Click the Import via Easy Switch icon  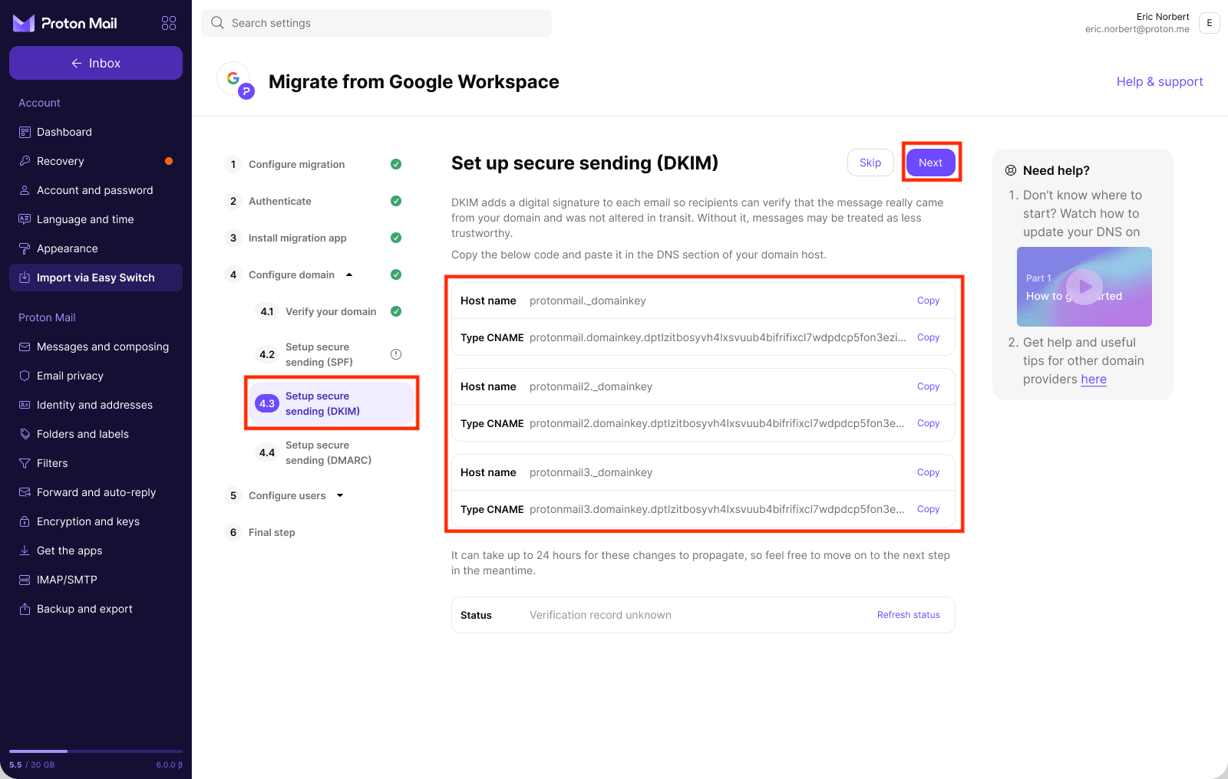point(25,278)
